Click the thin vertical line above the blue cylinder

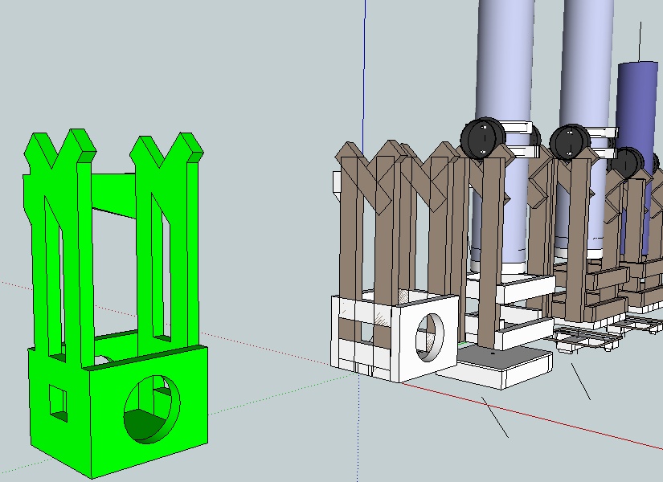tap(640, 40)
